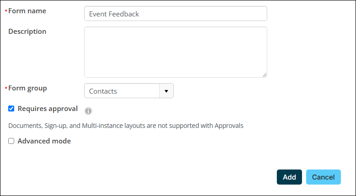Click the Form group label

pyautogui.click(x=28, y=88)
